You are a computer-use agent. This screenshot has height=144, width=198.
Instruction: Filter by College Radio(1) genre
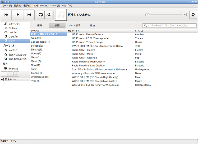(x=48, y=42)
